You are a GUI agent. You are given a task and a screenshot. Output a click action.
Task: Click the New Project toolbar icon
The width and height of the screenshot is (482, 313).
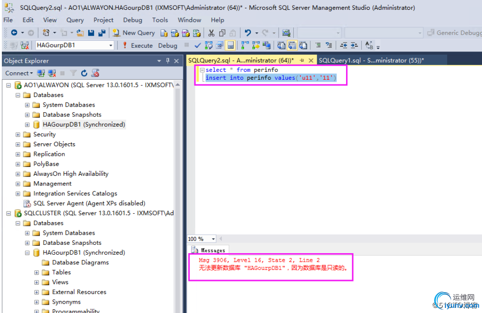(x=46, y=32)
